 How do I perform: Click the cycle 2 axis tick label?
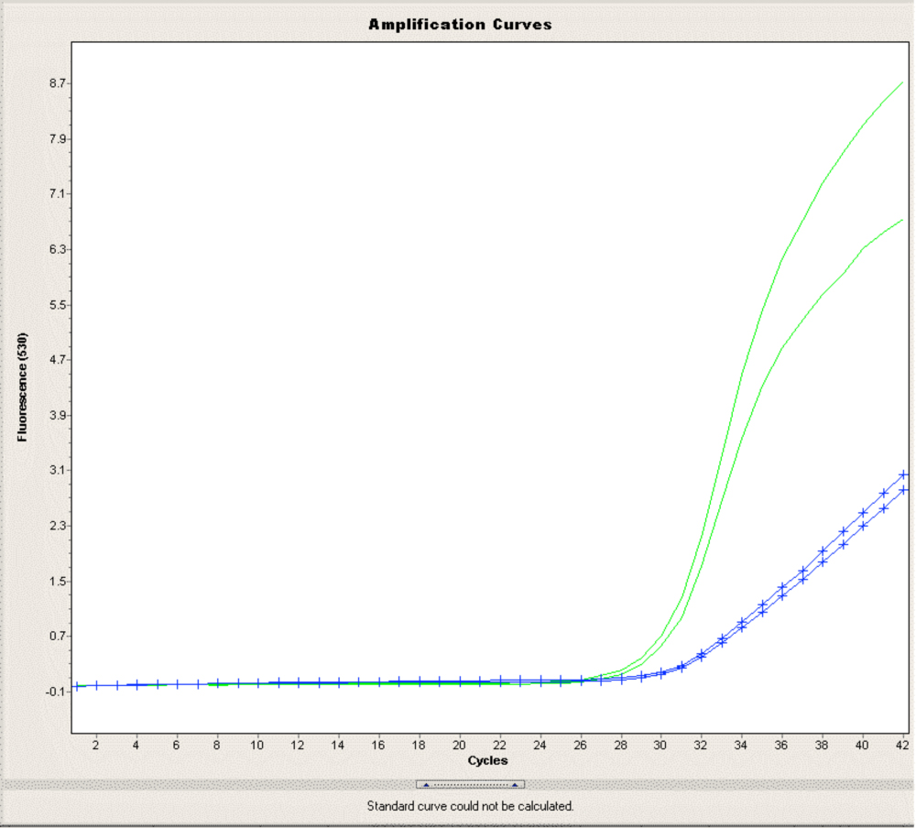93,746
